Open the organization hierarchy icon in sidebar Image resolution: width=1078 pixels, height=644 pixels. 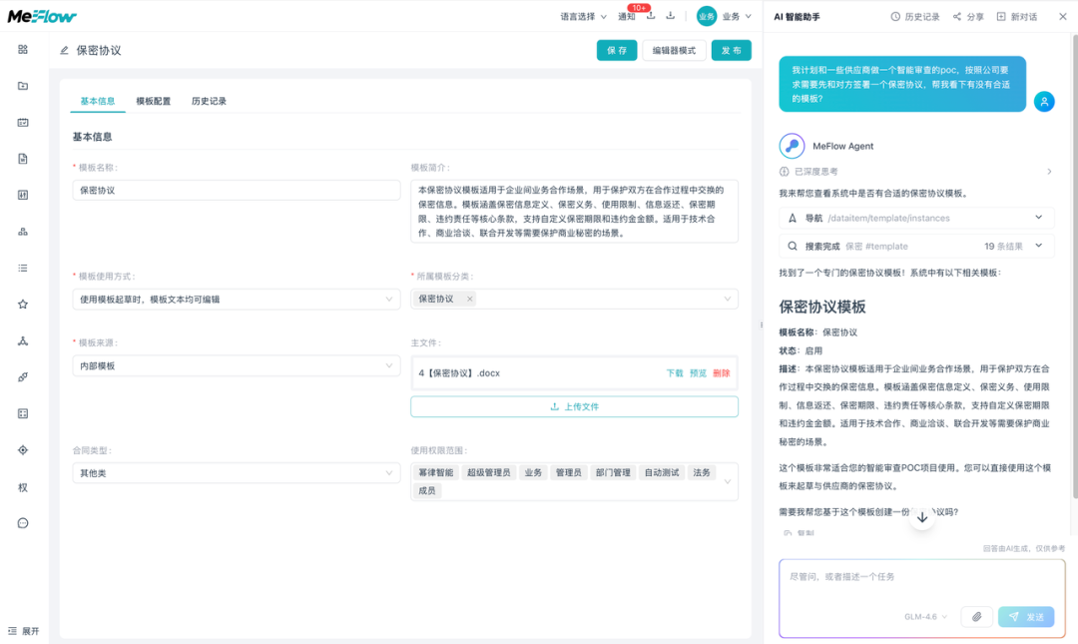pos(23,232)
